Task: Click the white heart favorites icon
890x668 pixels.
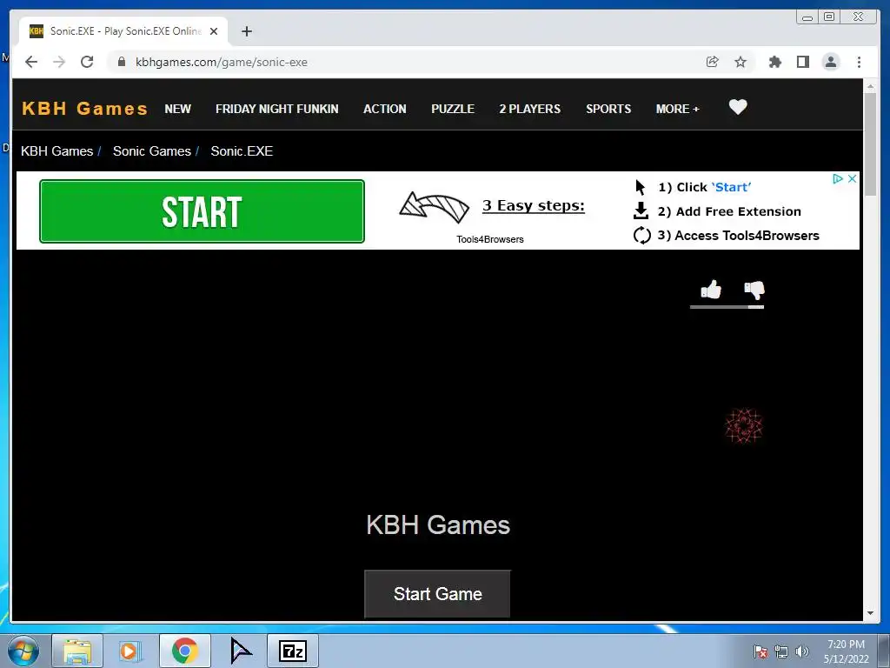Action: coord(738,107)
